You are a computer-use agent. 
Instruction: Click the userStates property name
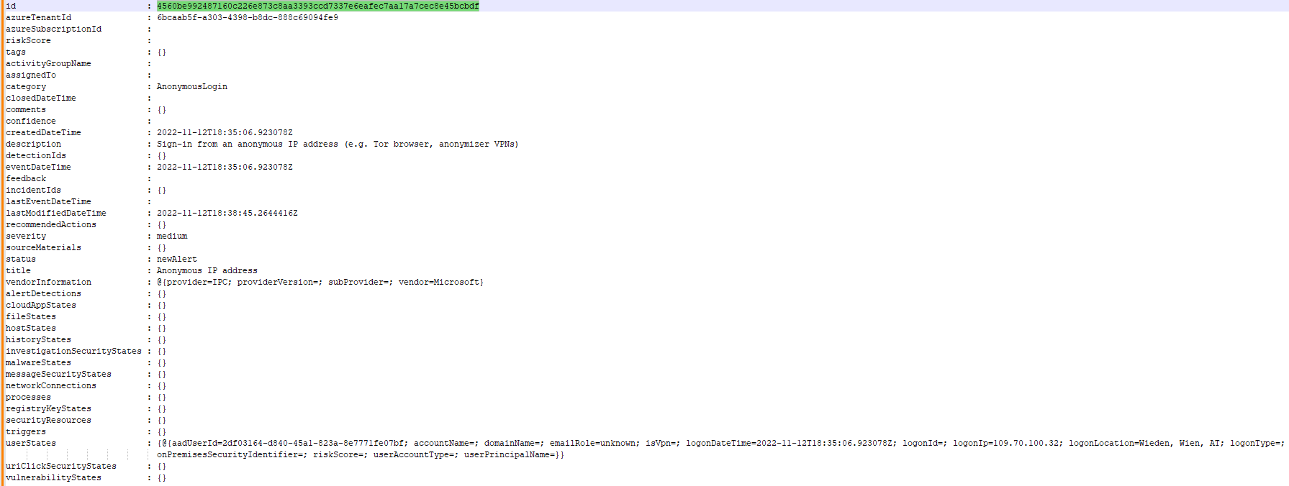coord(31,443)
